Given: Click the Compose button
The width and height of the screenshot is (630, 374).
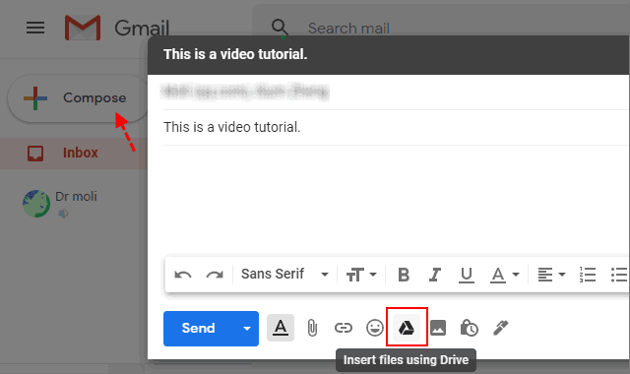Looking at the screenshot, I should click(77, 98).
